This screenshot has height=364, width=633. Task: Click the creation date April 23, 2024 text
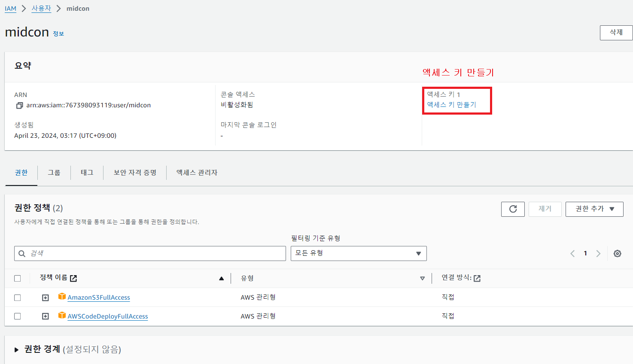[65, 136]
